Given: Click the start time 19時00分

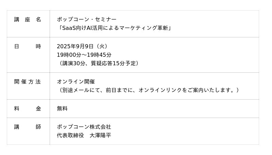Looking at the screenshot, I should (x=69, y=55).
